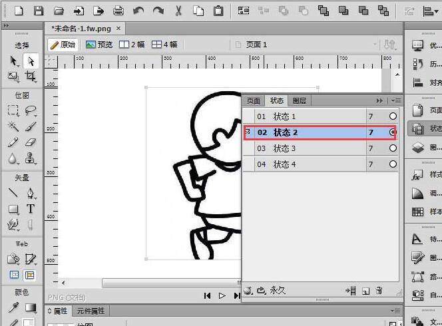Open the states panel options menu
Image resolution: width=442 pixels, height=326 pixels.
[395, 100]
